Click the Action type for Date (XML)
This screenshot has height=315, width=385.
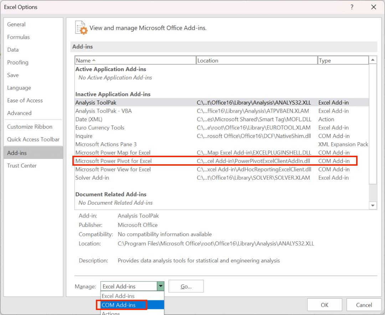point(326,119)
